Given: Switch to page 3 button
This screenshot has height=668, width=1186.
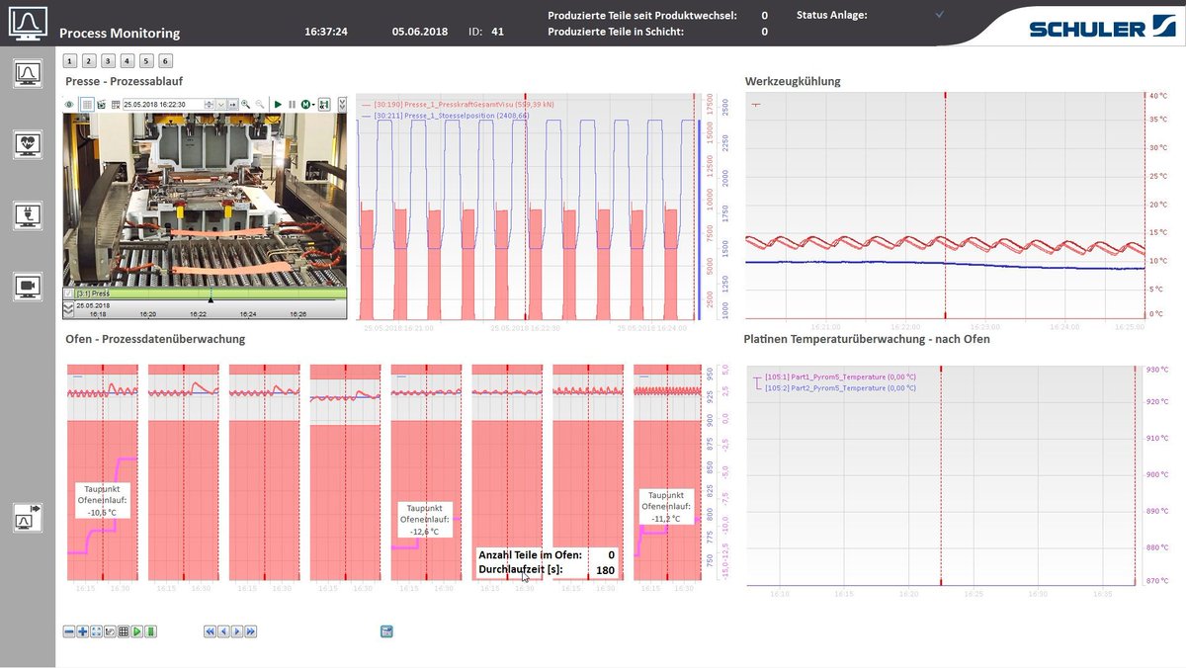Looking at the screenshot, I should (108, 60).
